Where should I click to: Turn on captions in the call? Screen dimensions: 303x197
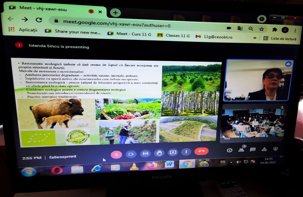click(145, 153)
